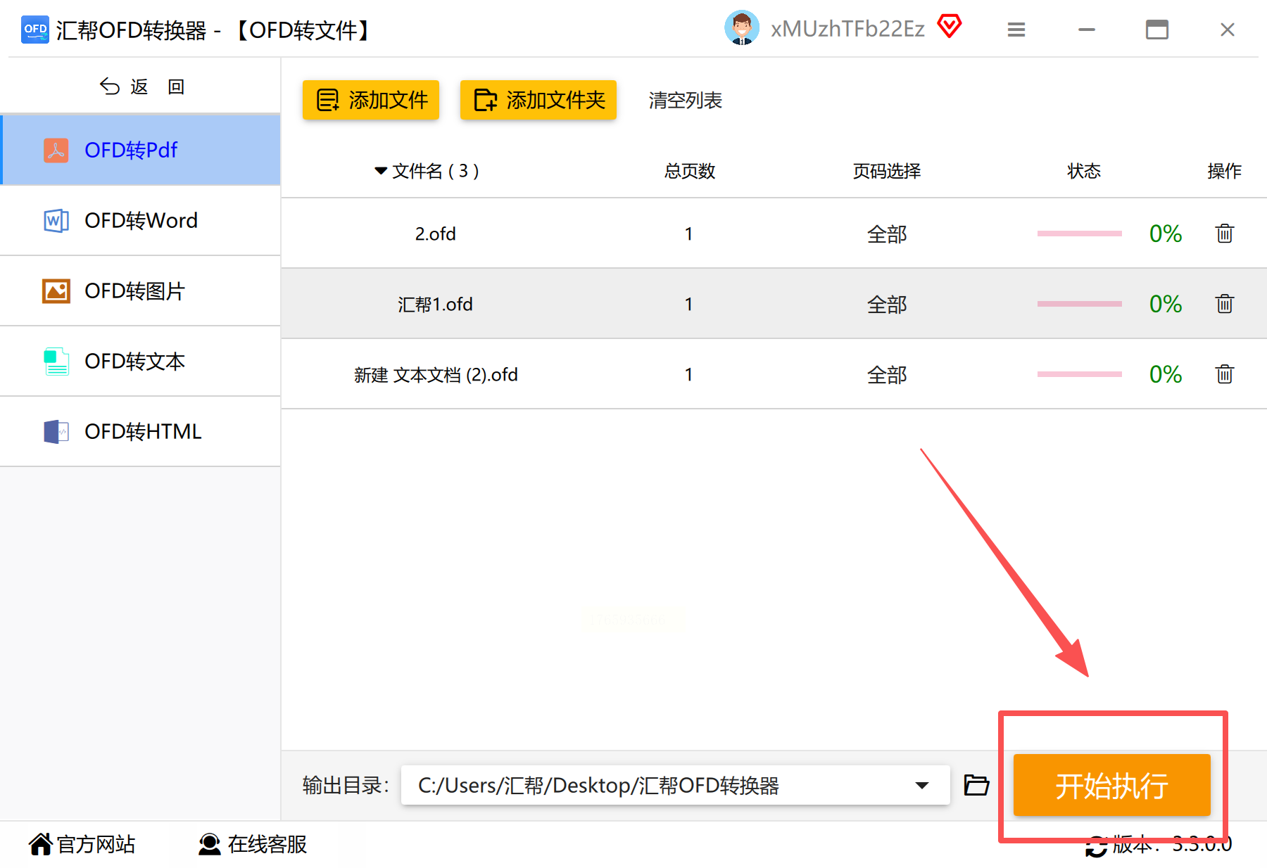Change page selection 全部 for 汇帮1.ofd

tap(887, 304)
